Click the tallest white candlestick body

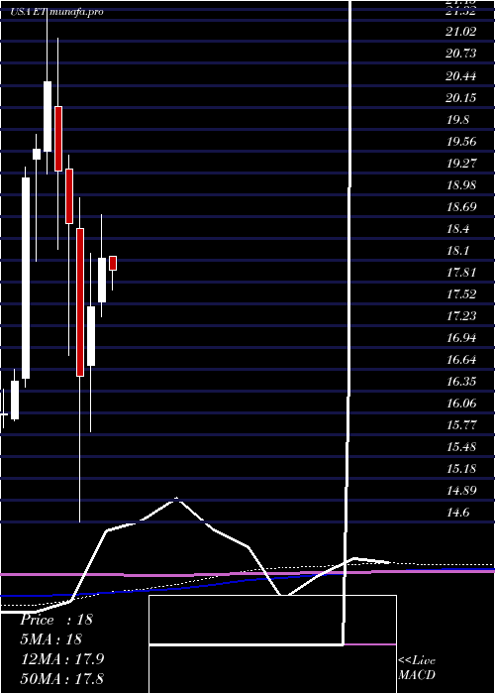pos(26,278)
